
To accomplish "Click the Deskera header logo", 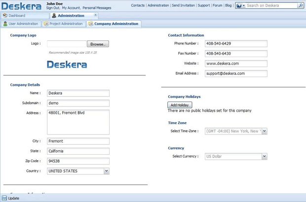I will click(21, 6).
